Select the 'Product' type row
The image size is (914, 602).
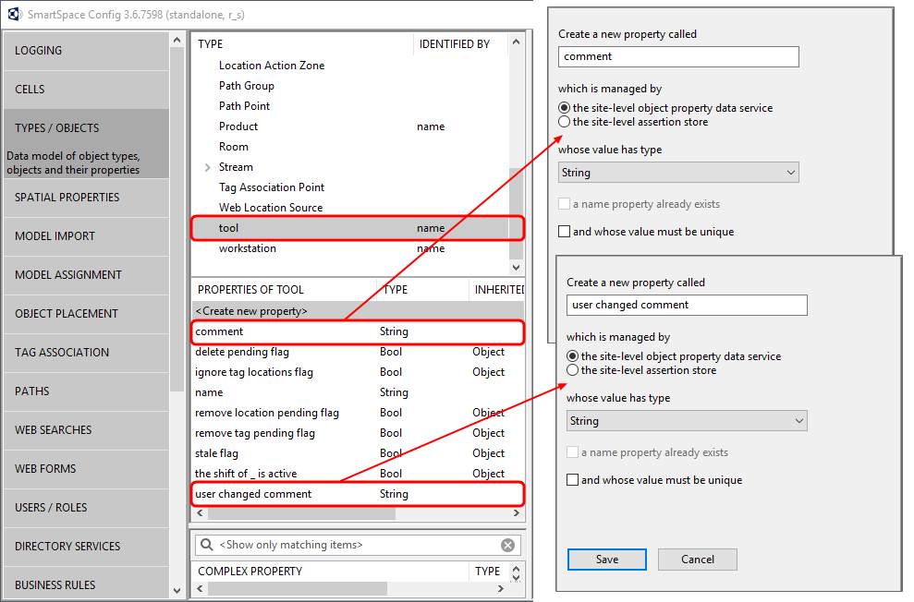coord(350,126)
